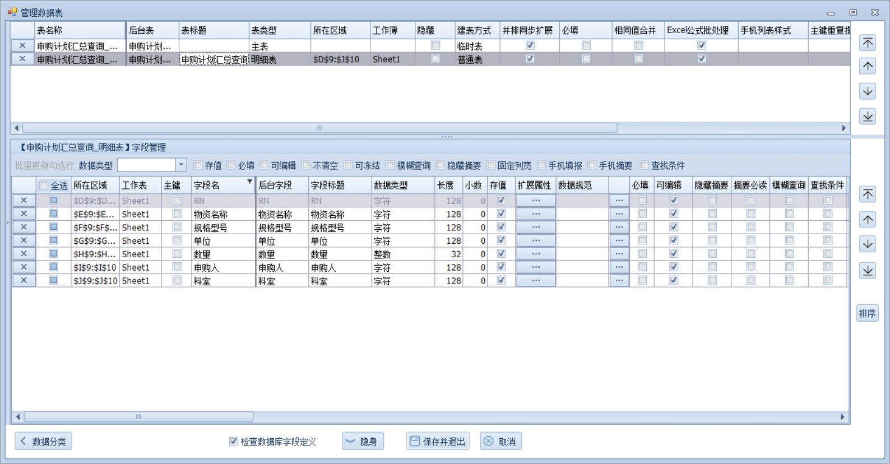This screenshot has width=890, height=464.
Task: Move field up one in lower field list
Action: 868,220
